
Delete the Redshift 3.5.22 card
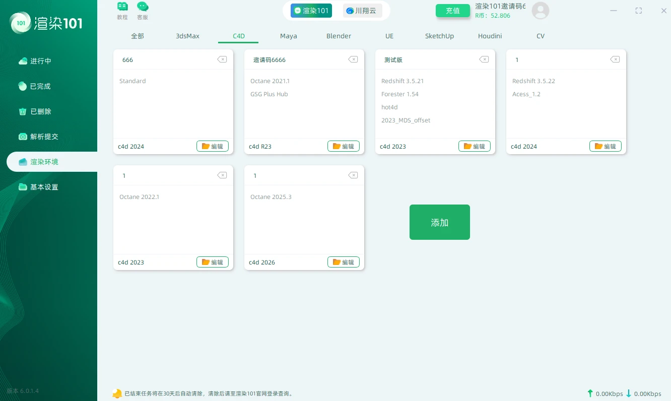click(x=615, y=59)
